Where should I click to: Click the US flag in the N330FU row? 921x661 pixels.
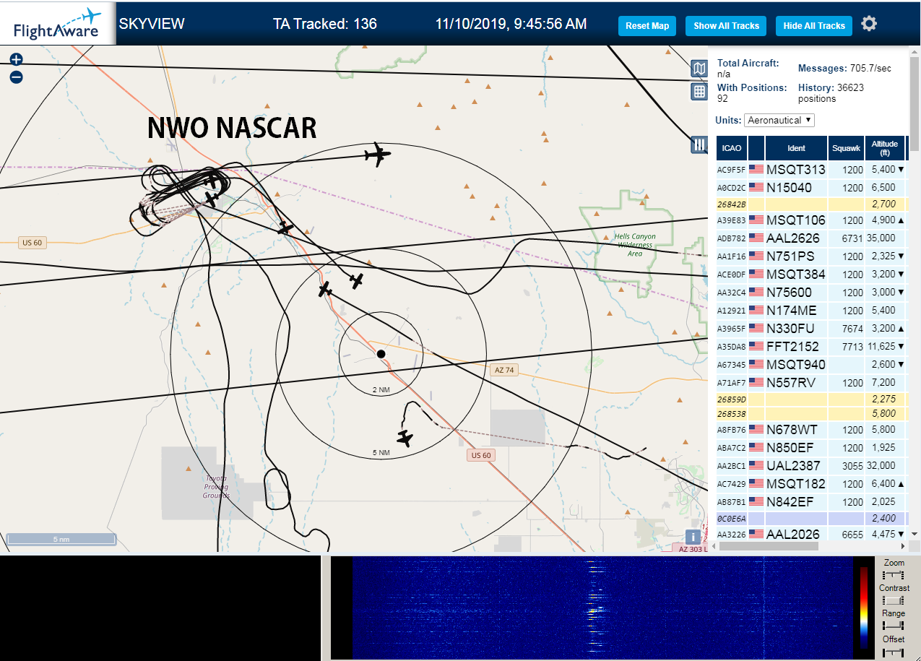click(x=756, y=329)
